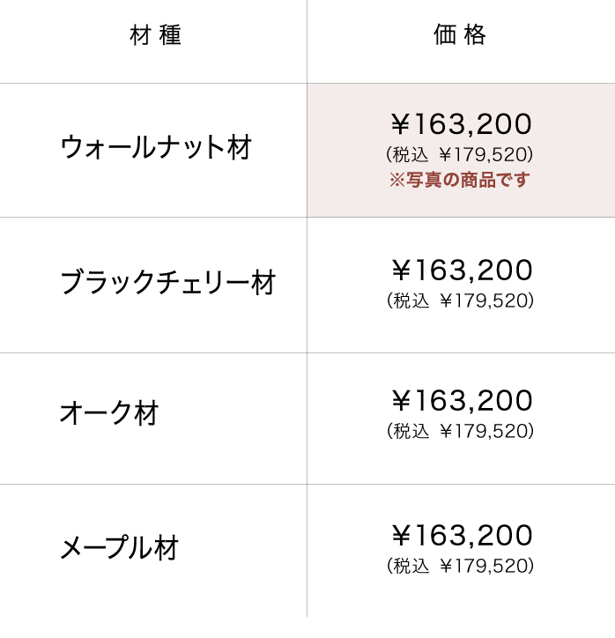Viewport: 615px width, 638px height.
Task: Select the ブラックチェリー材 row label
Action: pos(167,283)
